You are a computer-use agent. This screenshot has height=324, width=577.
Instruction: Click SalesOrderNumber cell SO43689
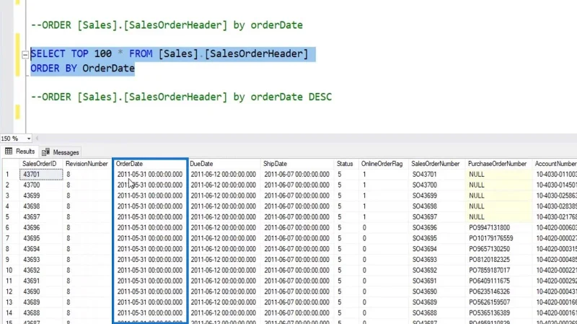[437, 302]
